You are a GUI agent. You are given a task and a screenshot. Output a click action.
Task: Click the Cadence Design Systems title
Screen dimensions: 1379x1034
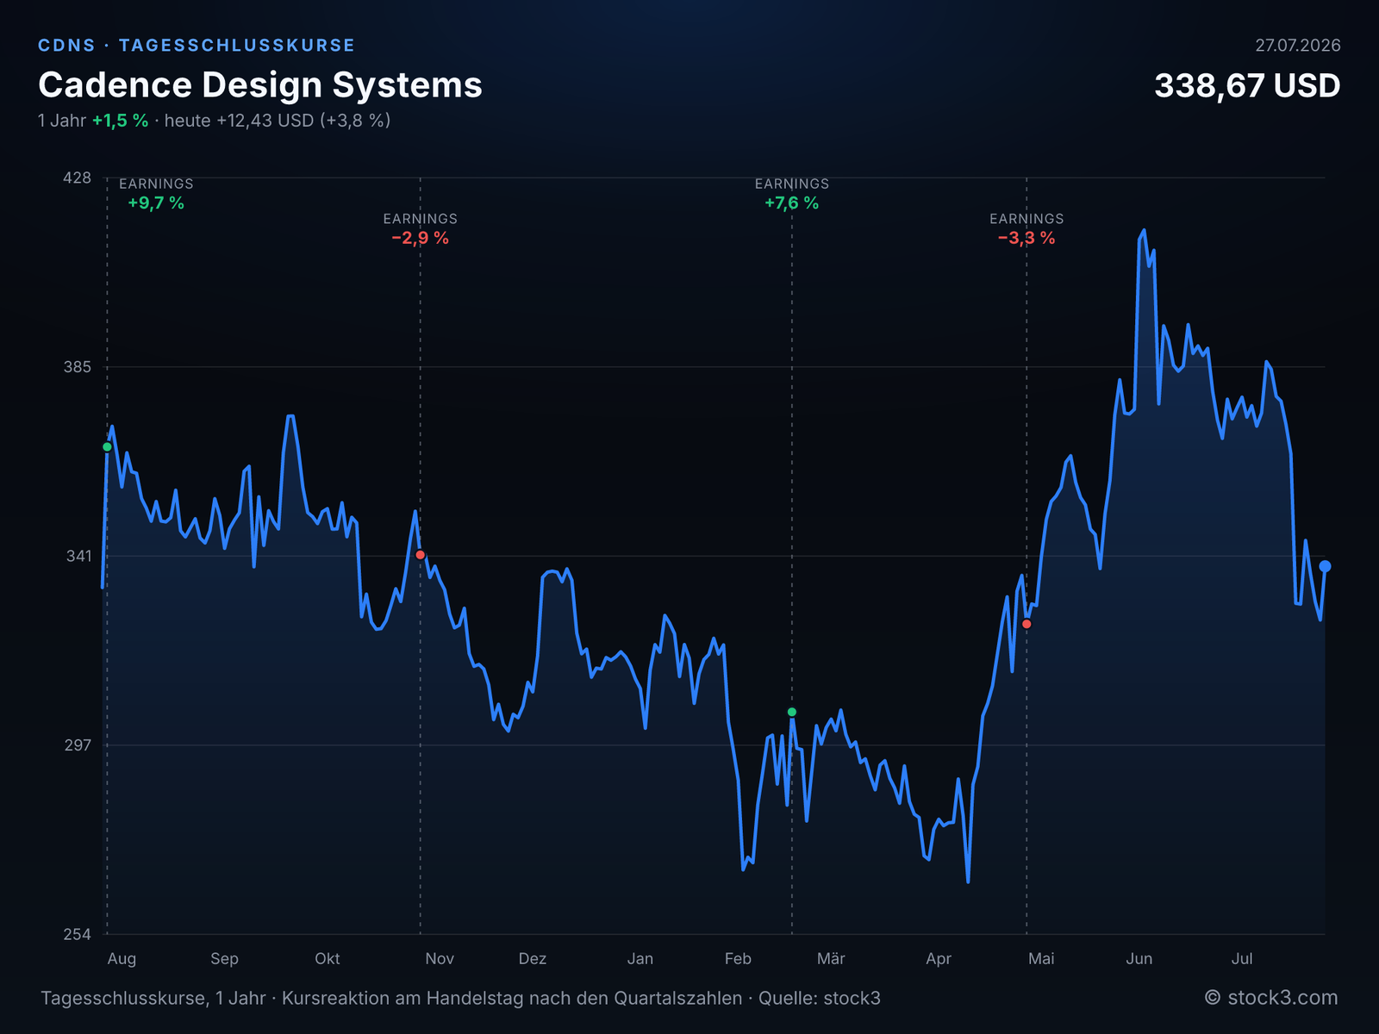click(260, 84)
